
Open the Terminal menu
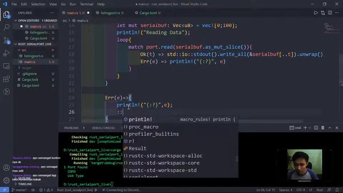tap(86, 4)
